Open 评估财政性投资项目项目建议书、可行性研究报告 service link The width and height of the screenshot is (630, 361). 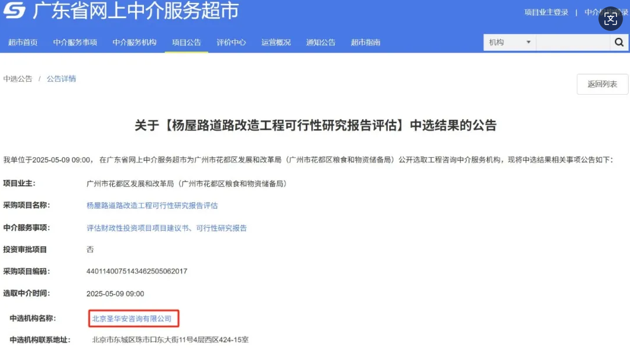pyautogui.click(x=166, y=228)
